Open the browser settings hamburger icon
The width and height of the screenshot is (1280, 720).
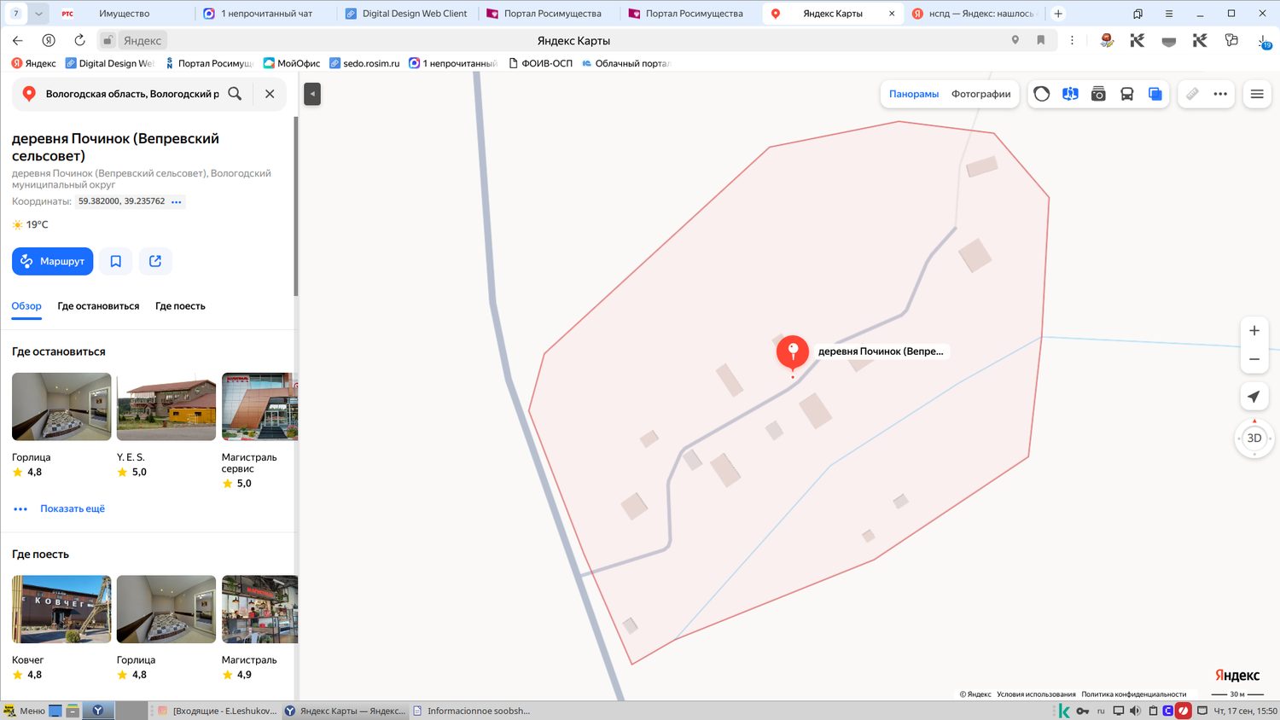click(1169, 14)
